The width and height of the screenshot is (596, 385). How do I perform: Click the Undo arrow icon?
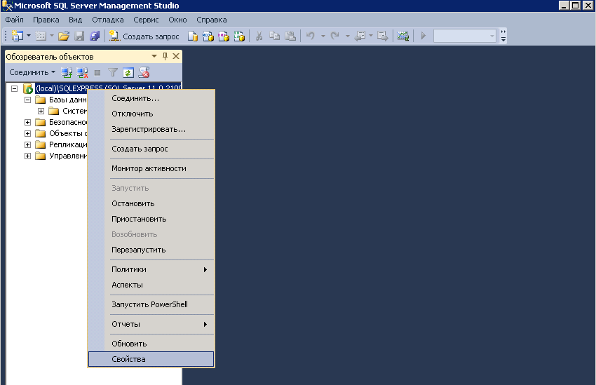[x=311, y=36]
